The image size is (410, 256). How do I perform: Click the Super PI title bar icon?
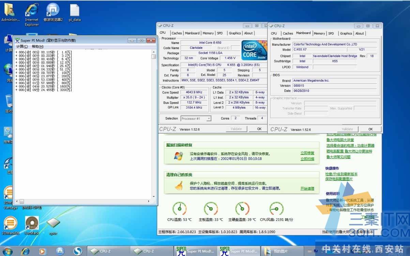click(x=17, y=40)
